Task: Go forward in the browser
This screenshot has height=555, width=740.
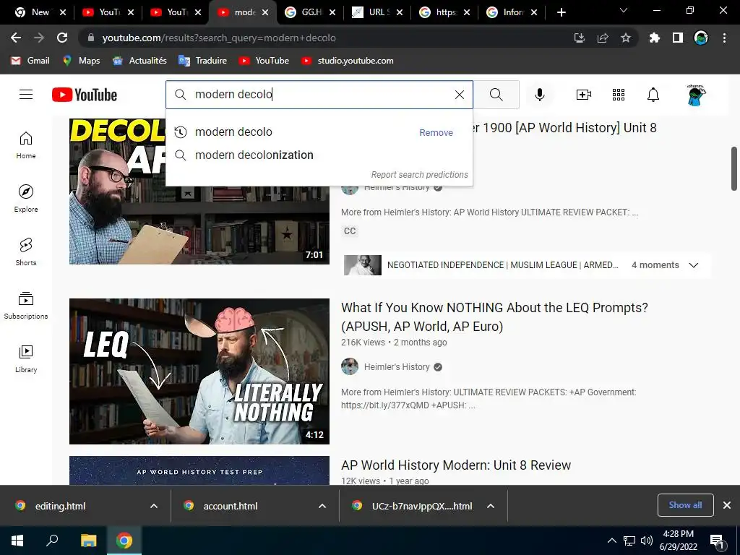Action: [x=39, y=38]
